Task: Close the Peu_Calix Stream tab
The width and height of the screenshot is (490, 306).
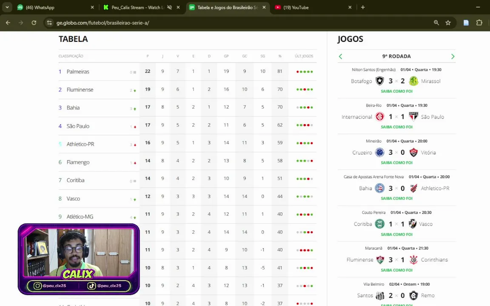Action: (x=178, y=7)
